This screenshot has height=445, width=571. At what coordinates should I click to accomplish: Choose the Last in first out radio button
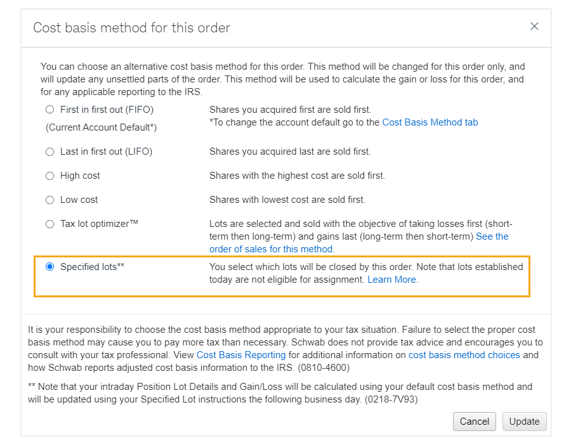click(50, 152)
